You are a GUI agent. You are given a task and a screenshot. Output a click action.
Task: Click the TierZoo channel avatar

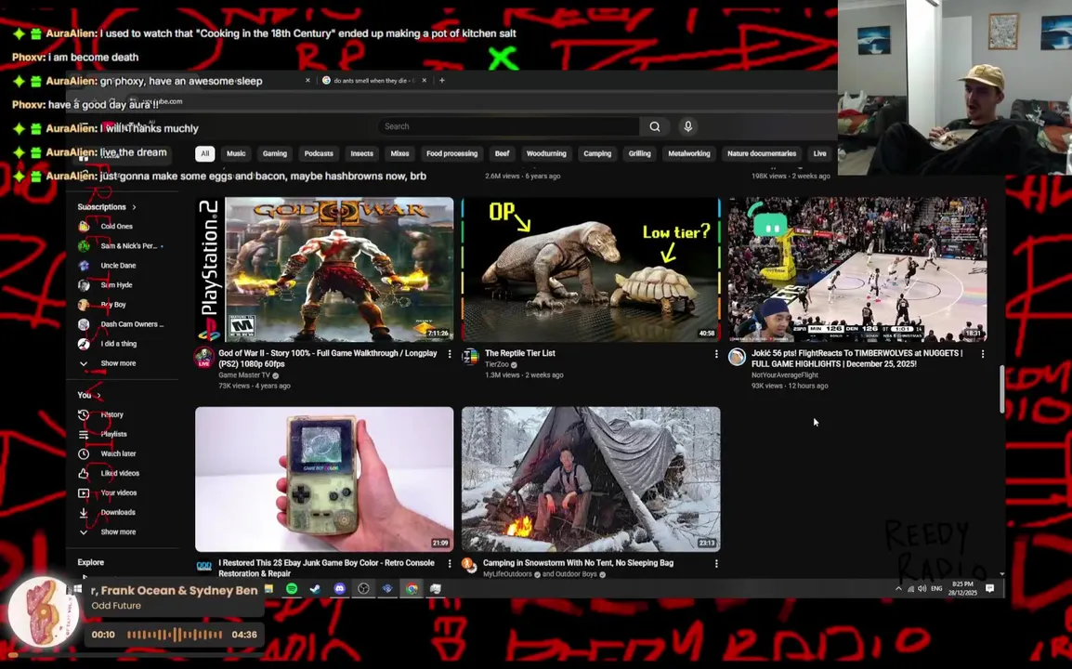click(x=470, y=357)
